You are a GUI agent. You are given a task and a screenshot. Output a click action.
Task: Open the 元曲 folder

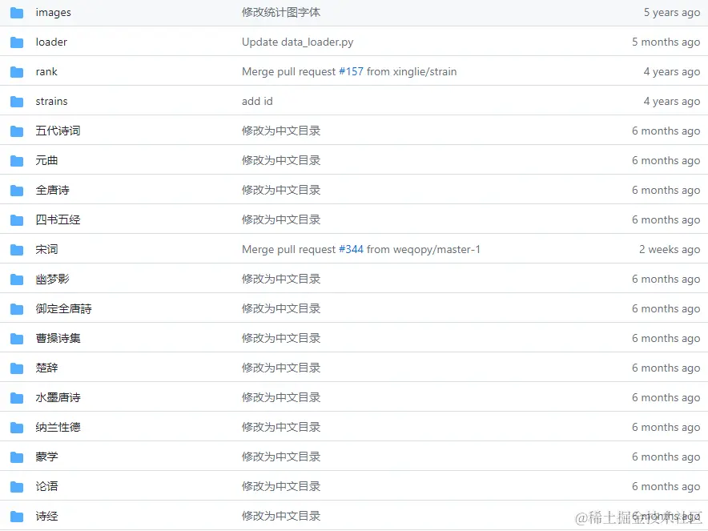click(46, 160)
